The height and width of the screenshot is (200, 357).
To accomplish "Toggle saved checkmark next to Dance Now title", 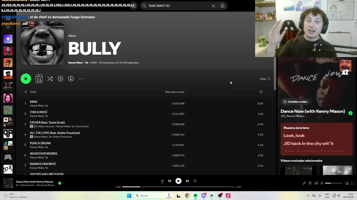I will pyautogui.click(x=350, y=113).
